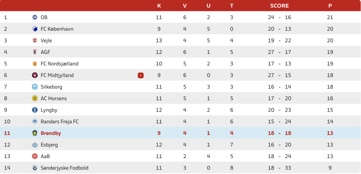
Task: Click the K matches column header
Action: 159,6
